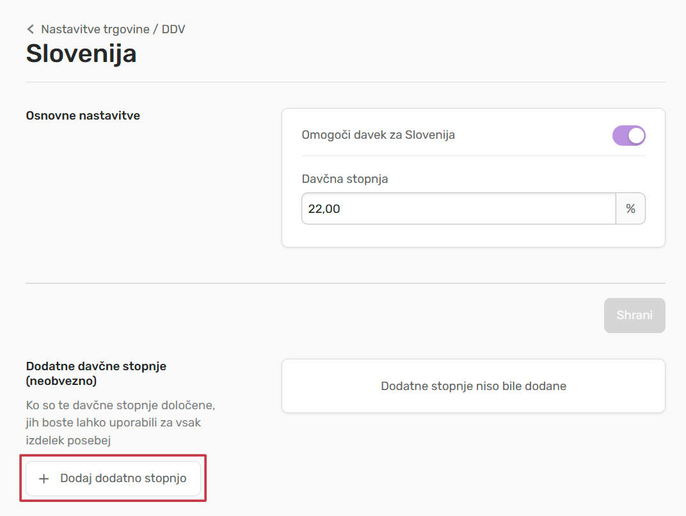Click the "Osnovne nastavitve" section heading
Viewport: 686px width, 516px height.
tap(83, 116)
